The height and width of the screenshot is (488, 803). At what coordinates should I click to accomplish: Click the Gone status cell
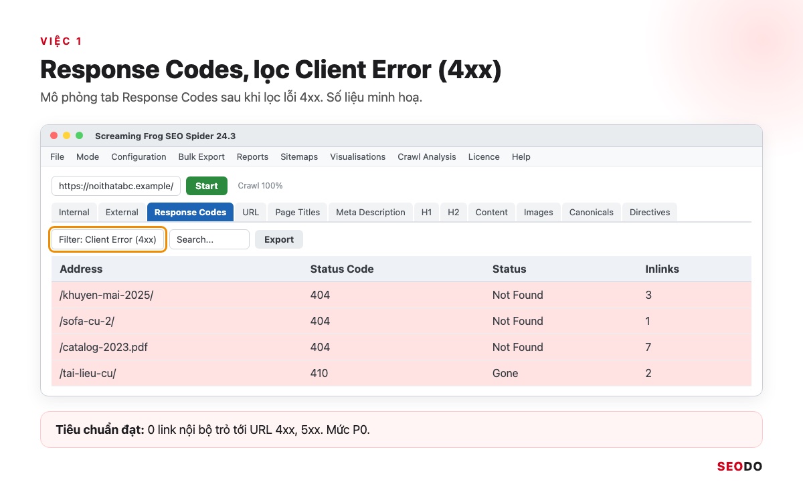[505, 373]
